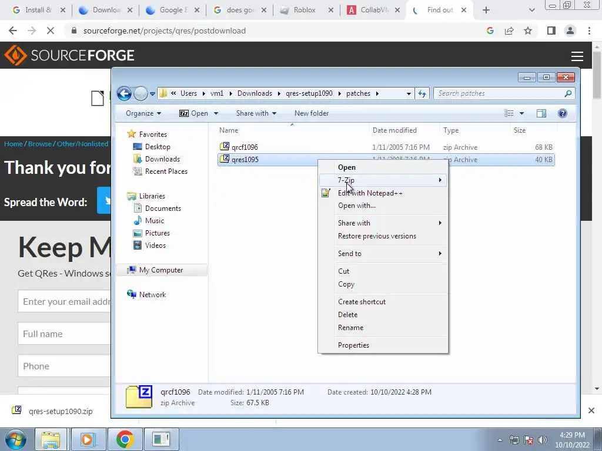Image resolution: width=602 pixels, height=451 pixels.
Task: Click the qres1095 zip file icon
Action: (x=225, y=159)
